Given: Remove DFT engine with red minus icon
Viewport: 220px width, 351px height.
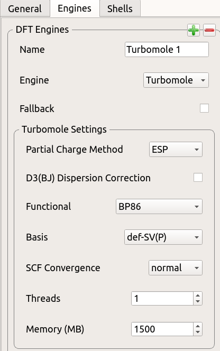Looking at the screenshot, I should (209, 30).
